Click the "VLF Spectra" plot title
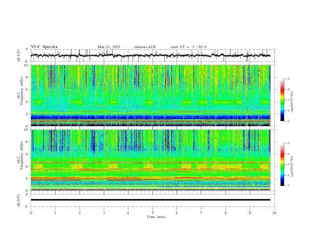Screen dimensions: 309x239 tap(44, 47)
